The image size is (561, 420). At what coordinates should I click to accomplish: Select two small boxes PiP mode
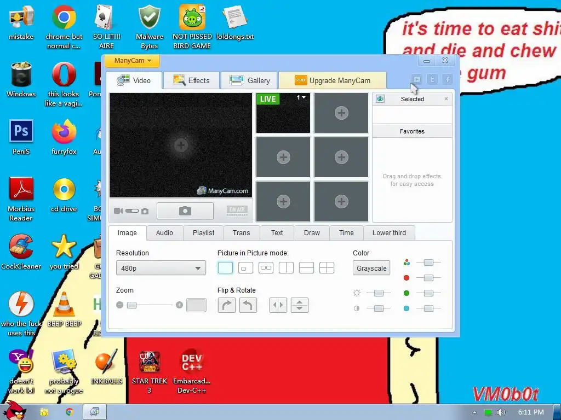coord(266,267)
